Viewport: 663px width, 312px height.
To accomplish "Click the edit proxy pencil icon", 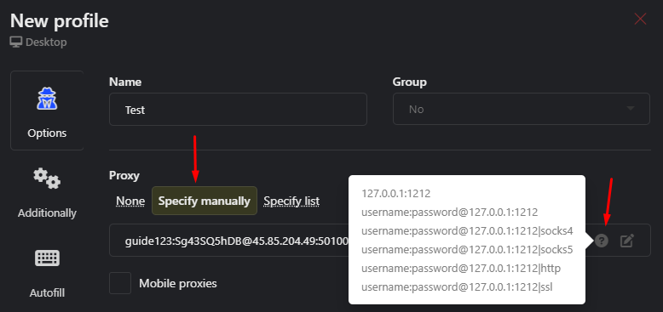I will tap(626, 241).
